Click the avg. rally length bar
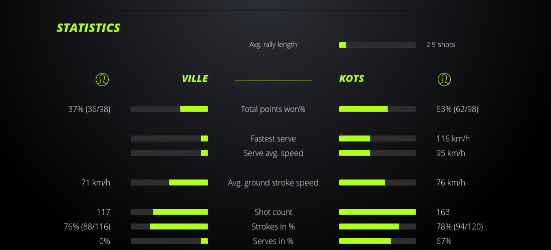 (377, 45)
